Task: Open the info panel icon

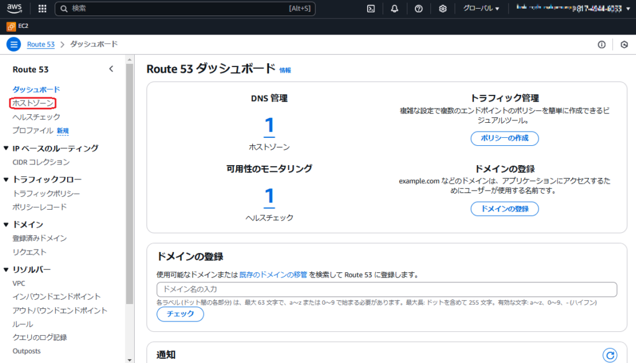Action: point(601,45)
